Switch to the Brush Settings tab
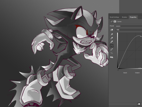 click(x=114, y=17)
